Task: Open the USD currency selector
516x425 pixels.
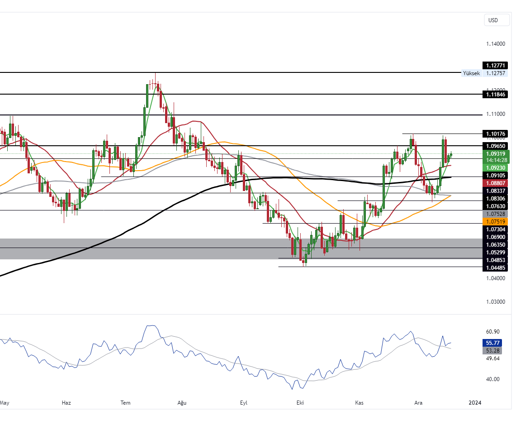Action: (x=496, y=20)
